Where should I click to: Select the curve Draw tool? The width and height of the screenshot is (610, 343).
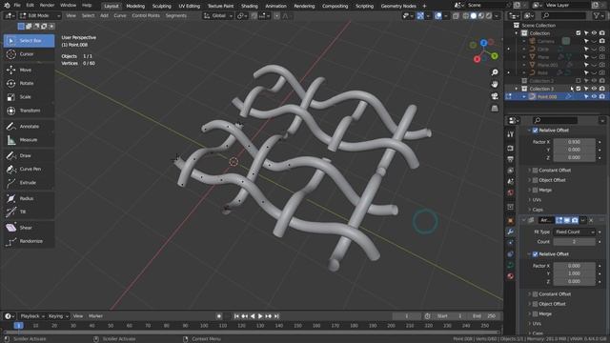tap(29, 155)
